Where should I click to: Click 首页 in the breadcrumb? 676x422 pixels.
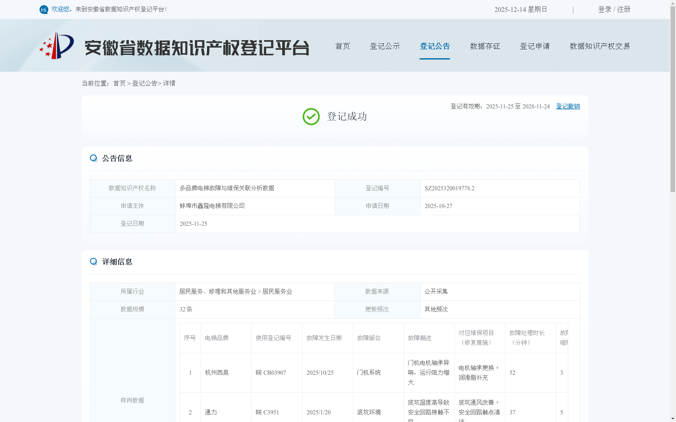(119, 83)
